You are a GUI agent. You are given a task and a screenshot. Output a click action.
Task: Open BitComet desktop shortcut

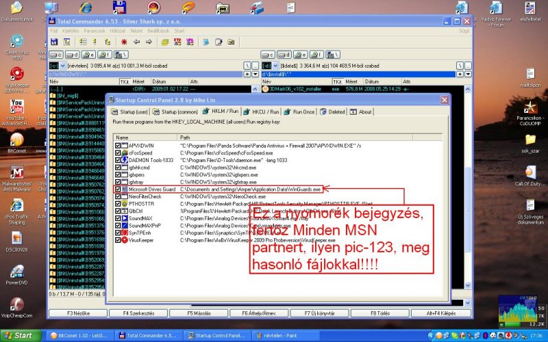pos(16,143)
